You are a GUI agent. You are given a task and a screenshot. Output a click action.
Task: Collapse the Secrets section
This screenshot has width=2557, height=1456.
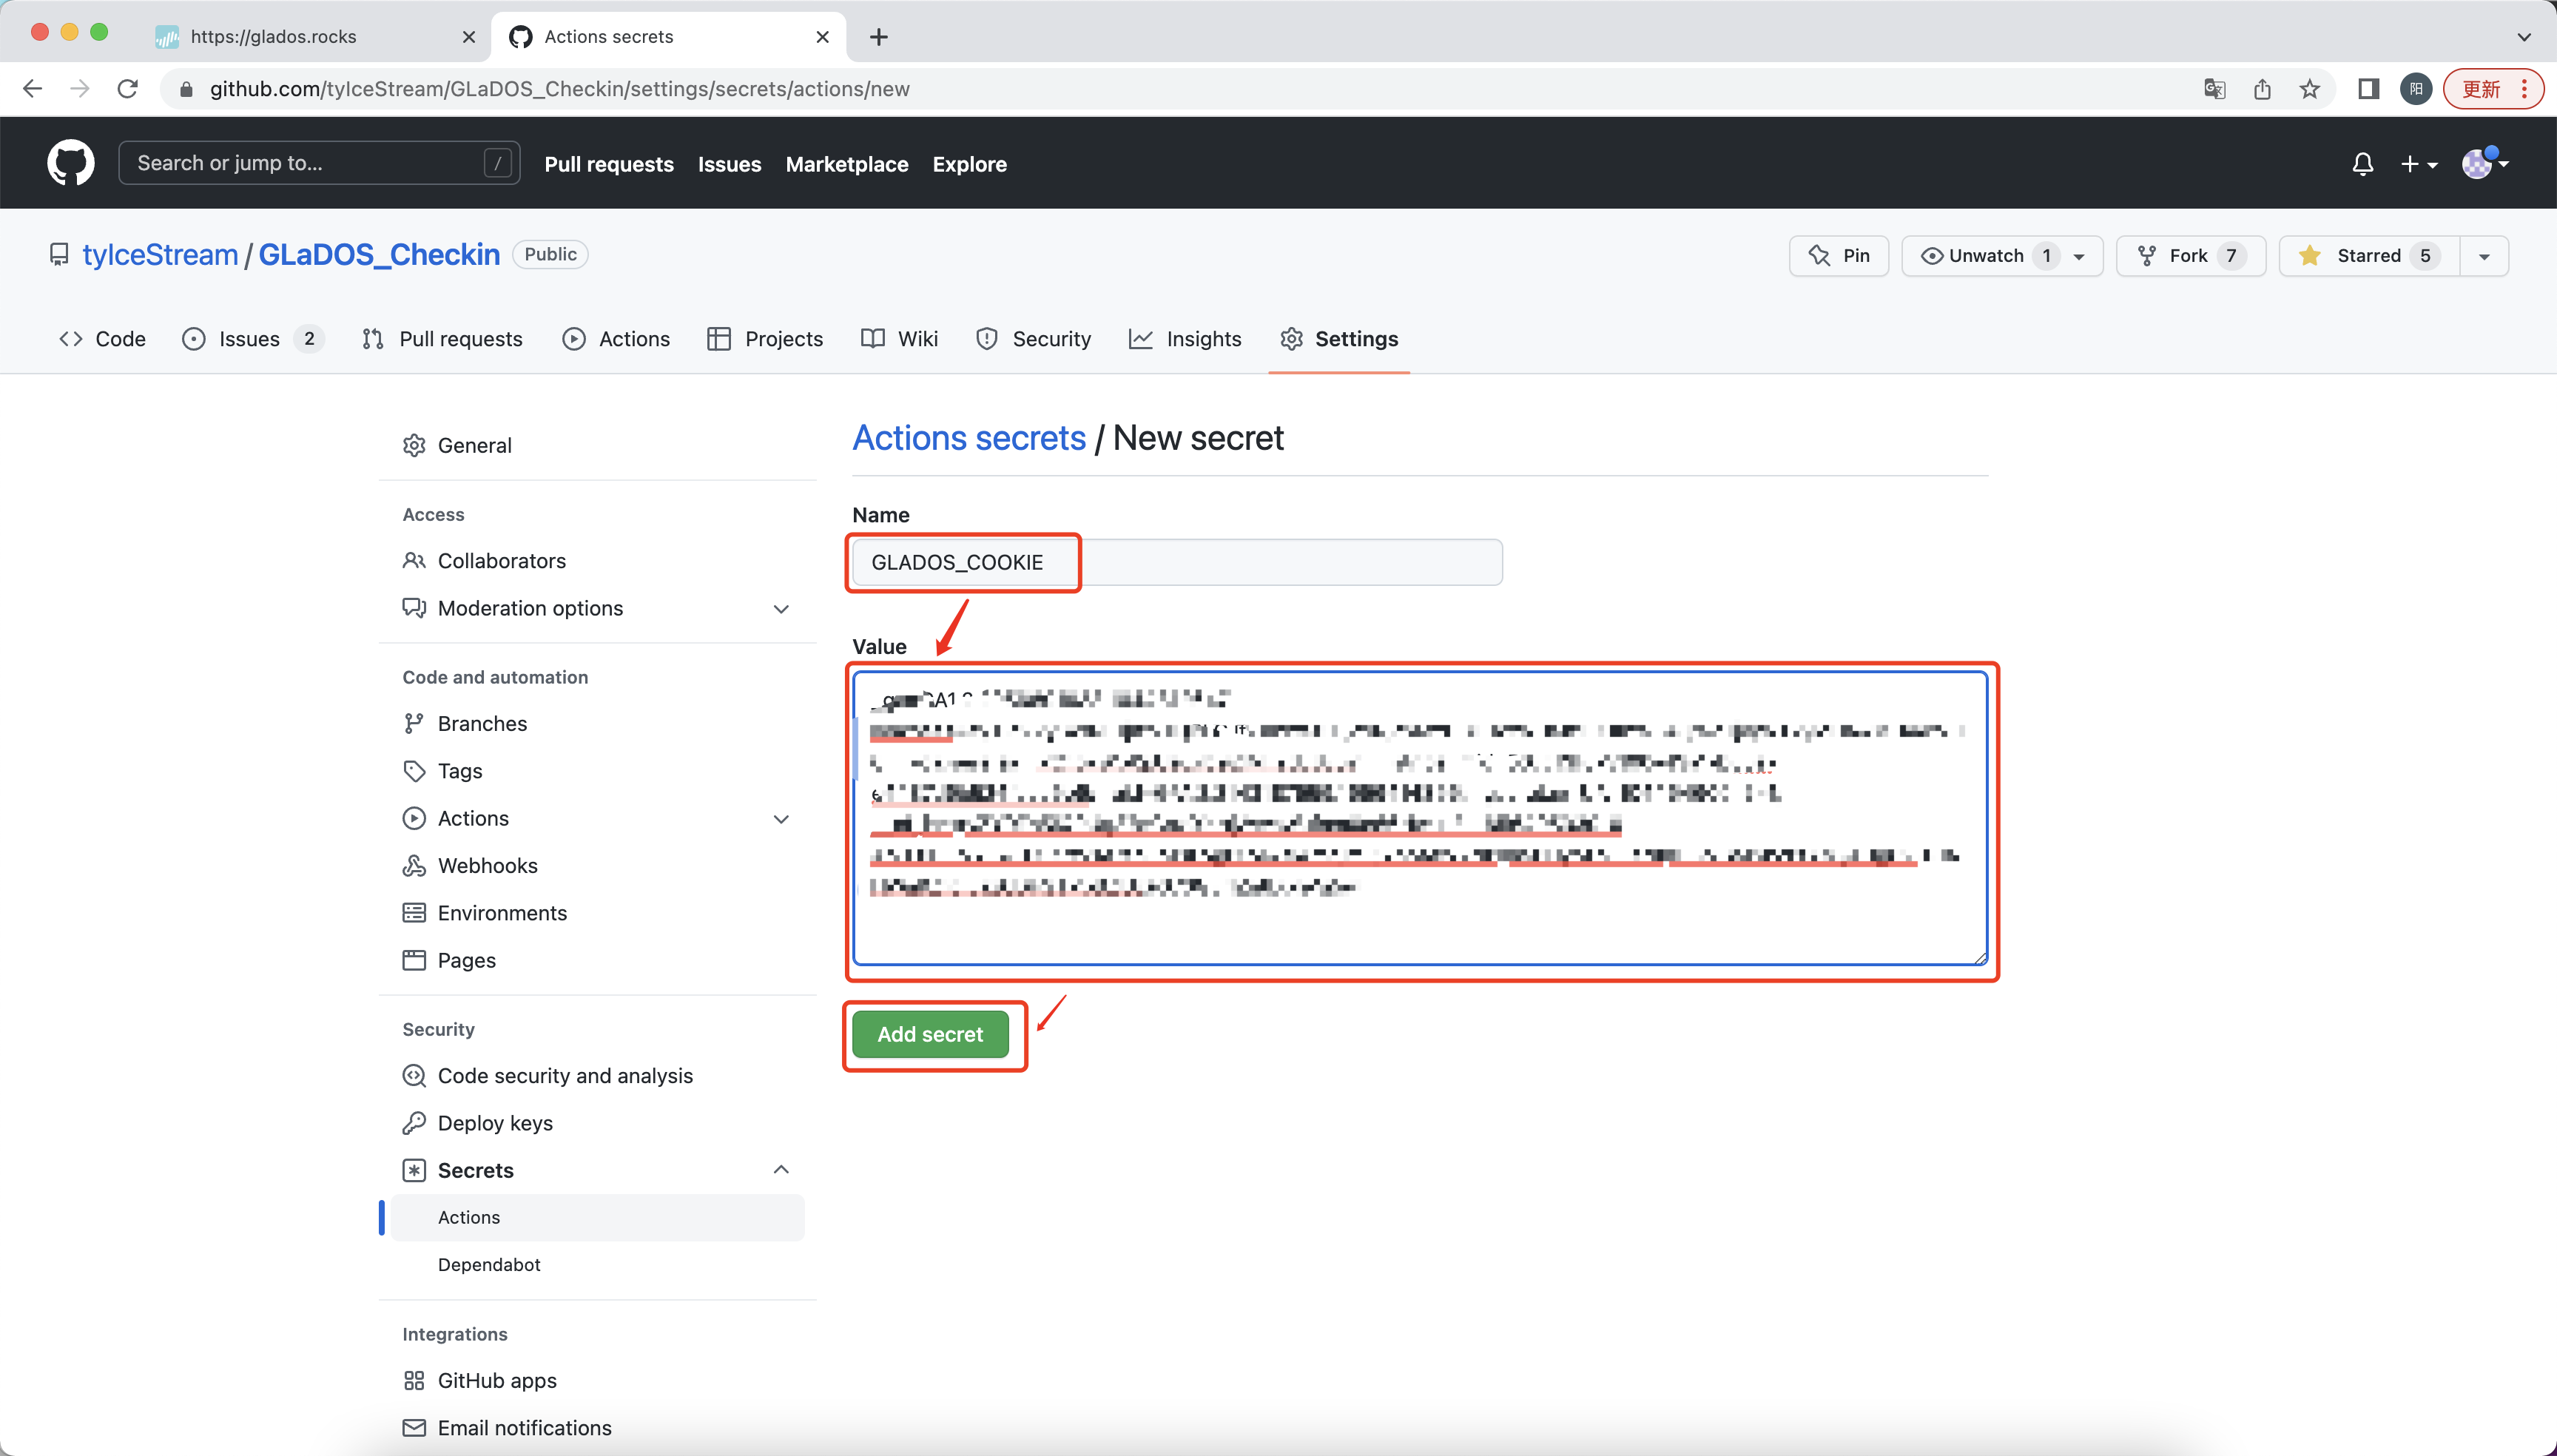(x=781, y=1170)
